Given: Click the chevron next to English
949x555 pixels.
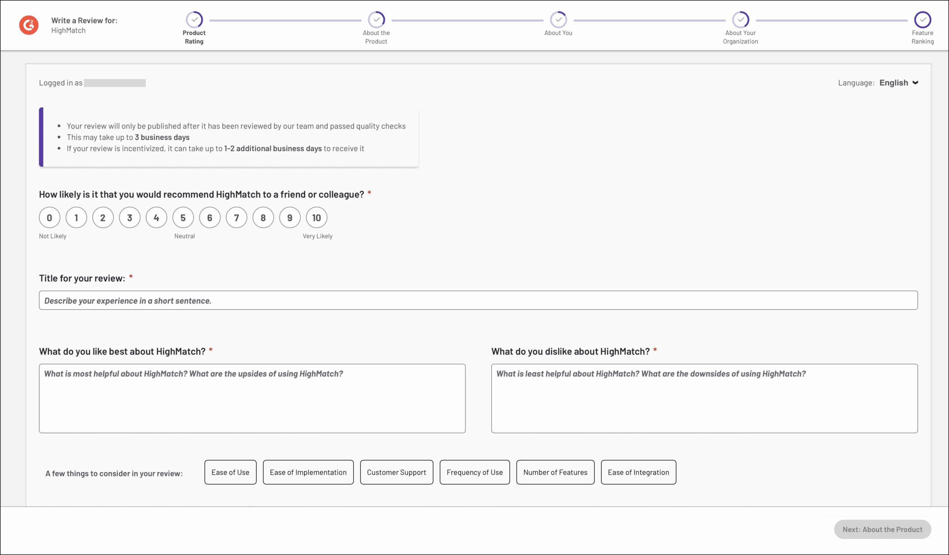Looking at the screenshot, I should (915, 83).
